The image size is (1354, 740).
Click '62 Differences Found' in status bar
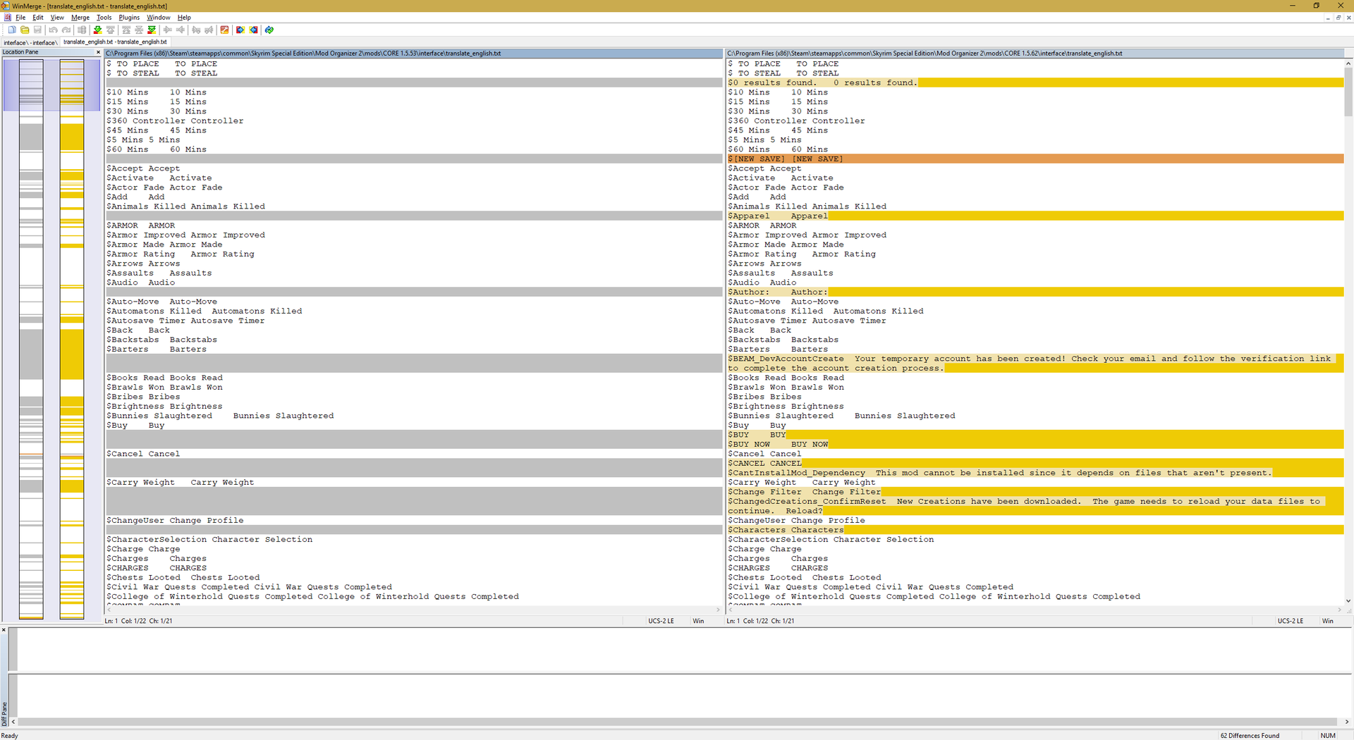[x=1250, y=736]
